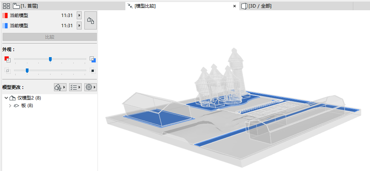Click the model color balance slider handle
This screenshot has width=370, height=171.
50,59
